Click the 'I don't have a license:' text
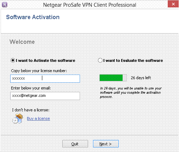The image size is (179, 152). tap(31, 110)
